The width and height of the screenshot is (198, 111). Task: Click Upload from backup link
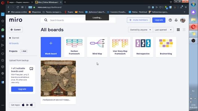19,60
